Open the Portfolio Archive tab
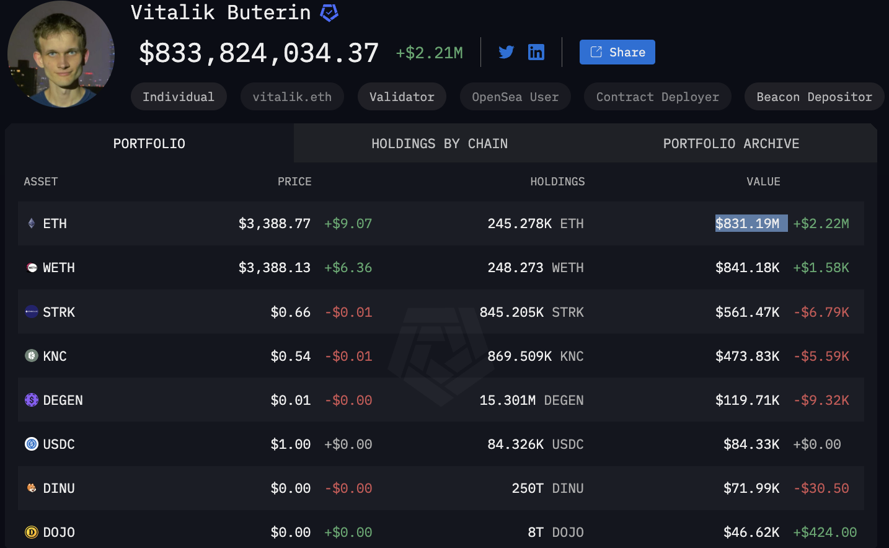Image resolution: width=889 pixels, height=548 pixels. 731,144
